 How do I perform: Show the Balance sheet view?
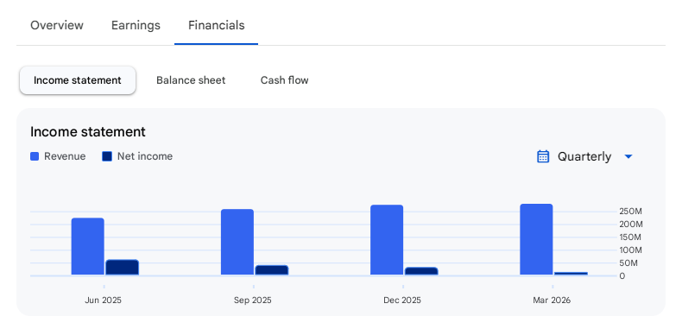click(x=191, y=80)
